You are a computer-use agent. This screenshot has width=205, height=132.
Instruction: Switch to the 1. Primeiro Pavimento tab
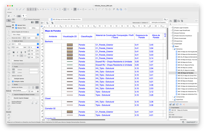[32, 19]
